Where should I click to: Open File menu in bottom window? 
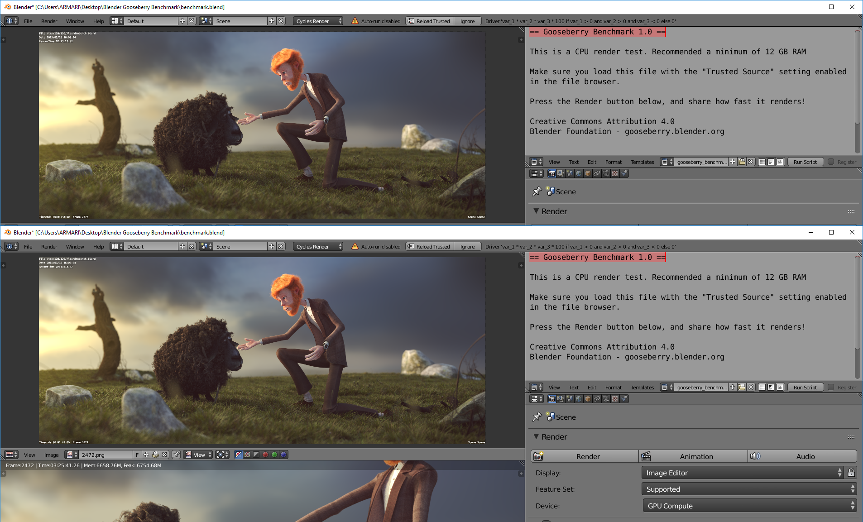point(28,247)
